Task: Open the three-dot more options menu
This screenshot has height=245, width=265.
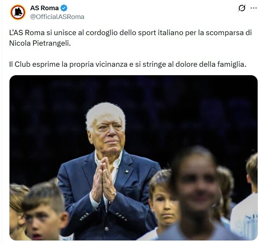Action: coord(253,8)
